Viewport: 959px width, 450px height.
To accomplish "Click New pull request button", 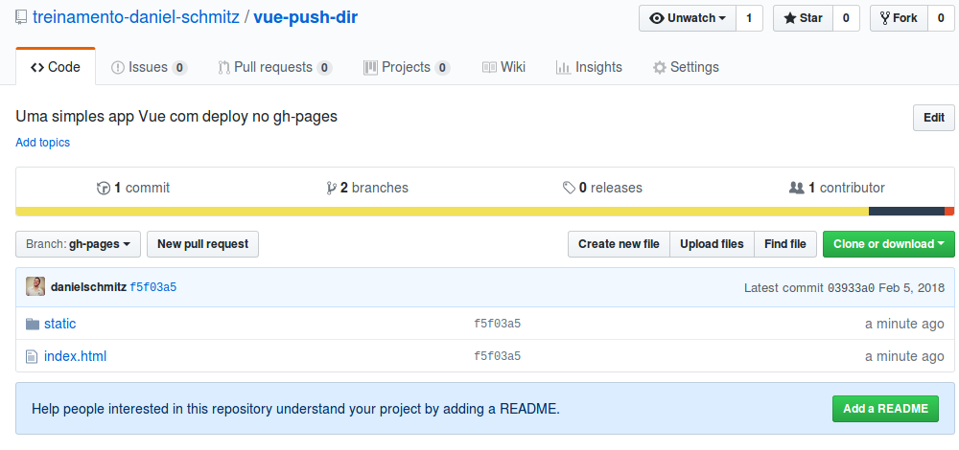I will 203,244.
